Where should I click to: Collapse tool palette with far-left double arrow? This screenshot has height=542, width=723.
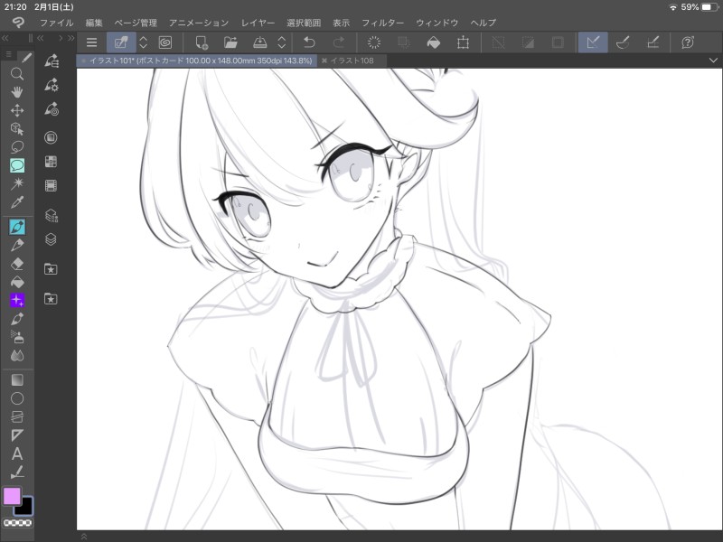pyautogui.click(x=5, y=38)
